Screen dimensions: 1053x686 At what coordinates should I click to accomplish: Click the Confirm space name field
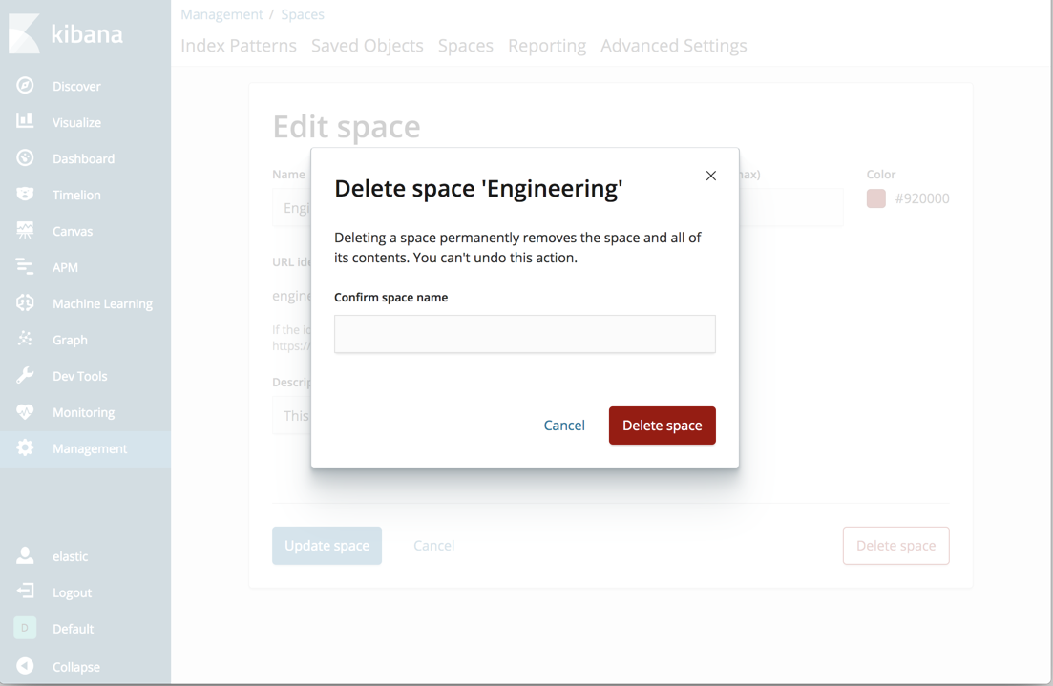pyautogui.click(x=524, y=333)
